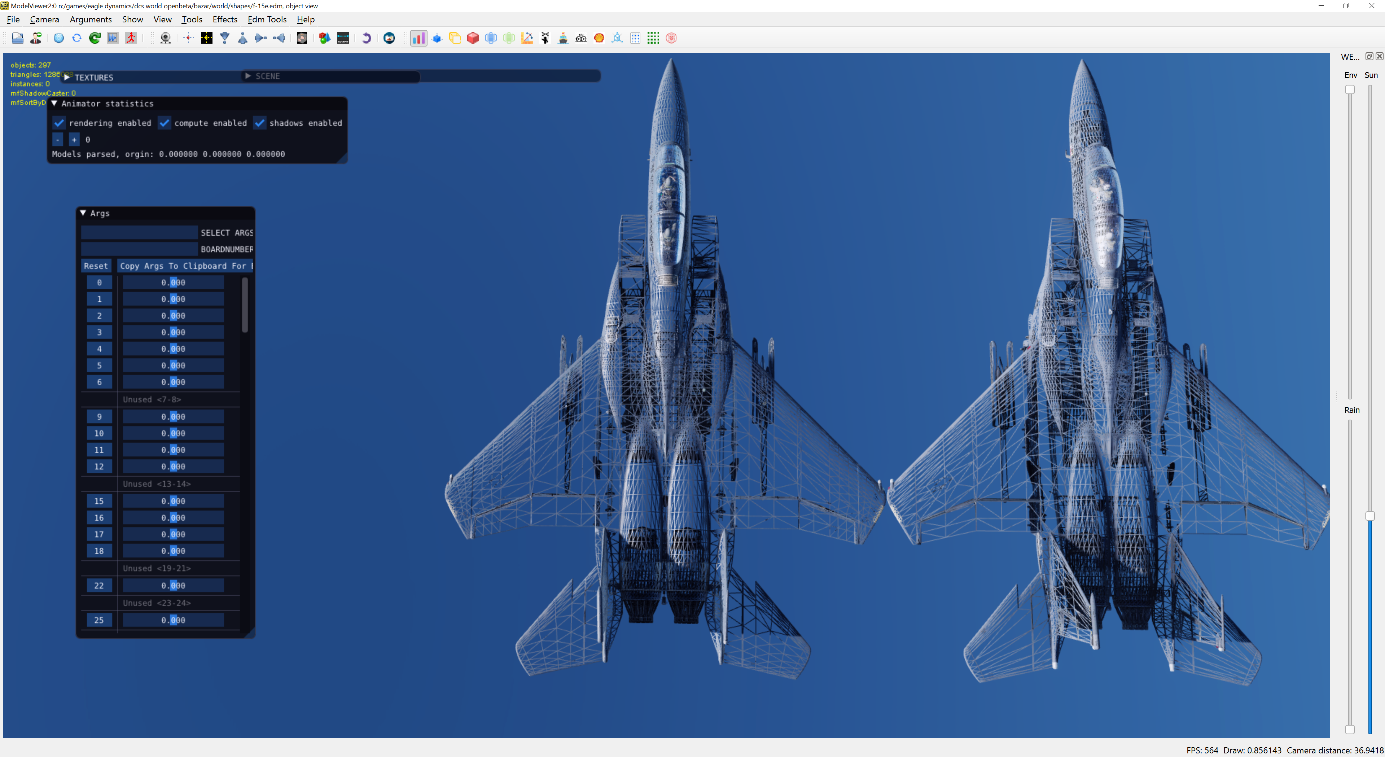Select the top-down cone view icon
The width and height of the screenshot is (1385, 757).
(225, 38)
